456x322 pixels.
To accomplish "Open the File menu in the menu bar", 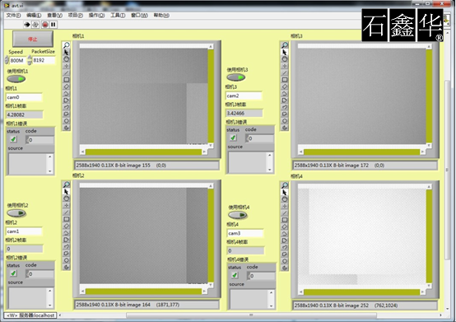I will coord(13,15).
